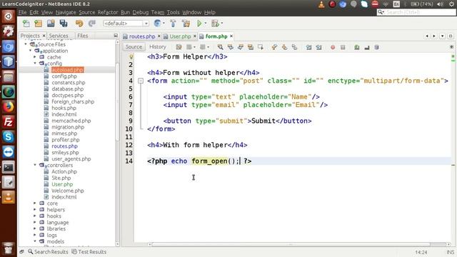
Task: Click the New File toolbar icon
Action: [x=26, y=24]
